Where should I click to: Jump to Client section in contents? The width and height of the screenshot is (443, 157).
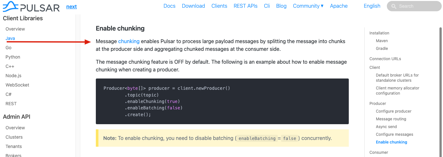coord(375,68)
